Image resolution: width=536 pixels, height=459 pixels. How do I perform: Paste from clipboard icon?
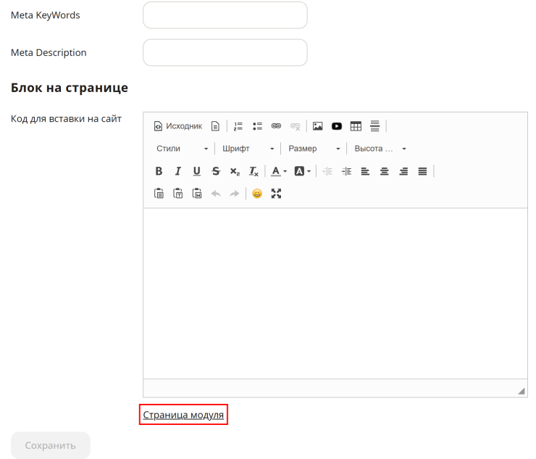point(159,194)
